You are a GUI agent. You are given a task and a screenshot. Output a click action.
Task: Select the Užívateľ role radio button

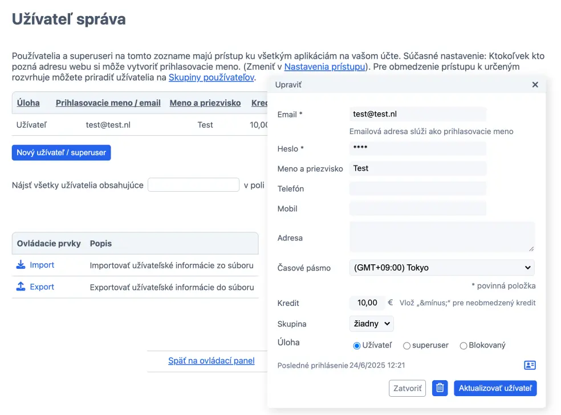[x=357, y=345]
